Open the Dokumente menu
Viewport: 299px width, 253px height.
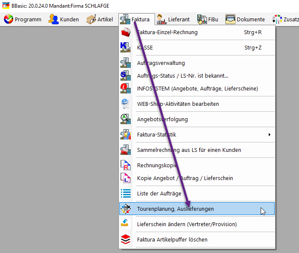click(x=245, y=19)
